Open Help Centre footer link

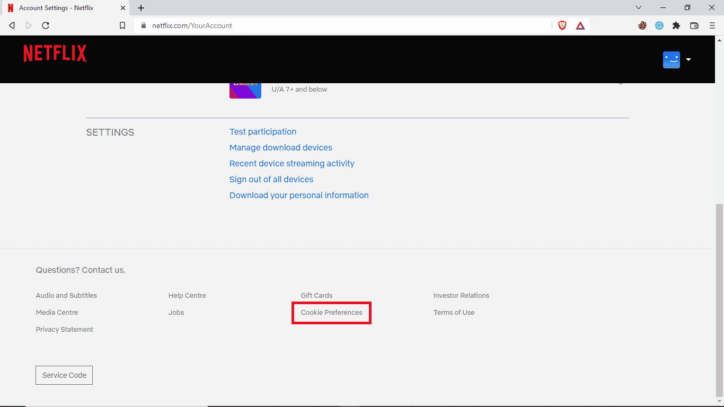pyautogui.click(x=187, y=295)
